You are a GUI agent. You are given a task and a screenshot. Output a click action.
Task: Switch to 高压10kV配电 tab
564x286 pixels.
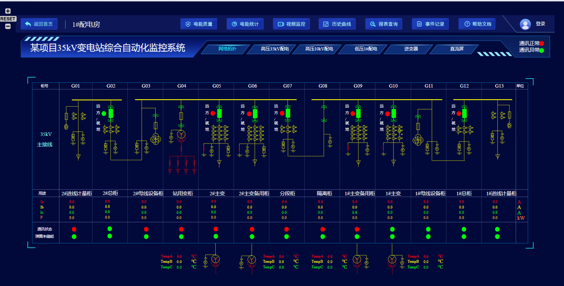[x=319, y=49]
